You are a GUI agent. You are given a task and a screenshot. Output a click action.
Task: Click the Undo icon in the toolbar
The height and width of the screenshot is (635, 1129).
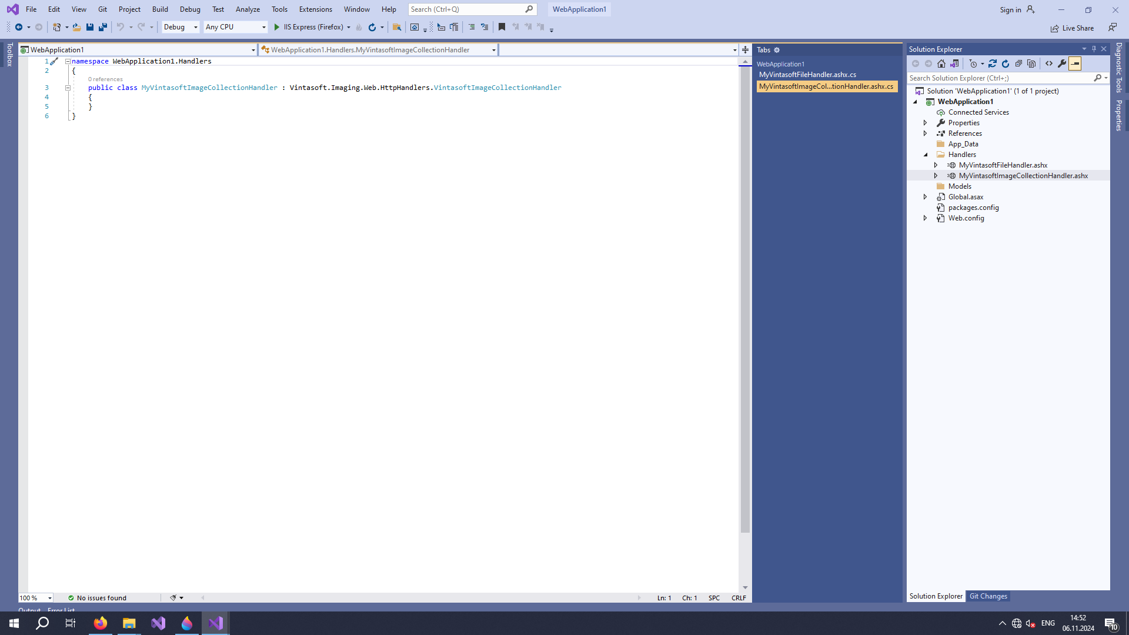[x=120, y=27]
